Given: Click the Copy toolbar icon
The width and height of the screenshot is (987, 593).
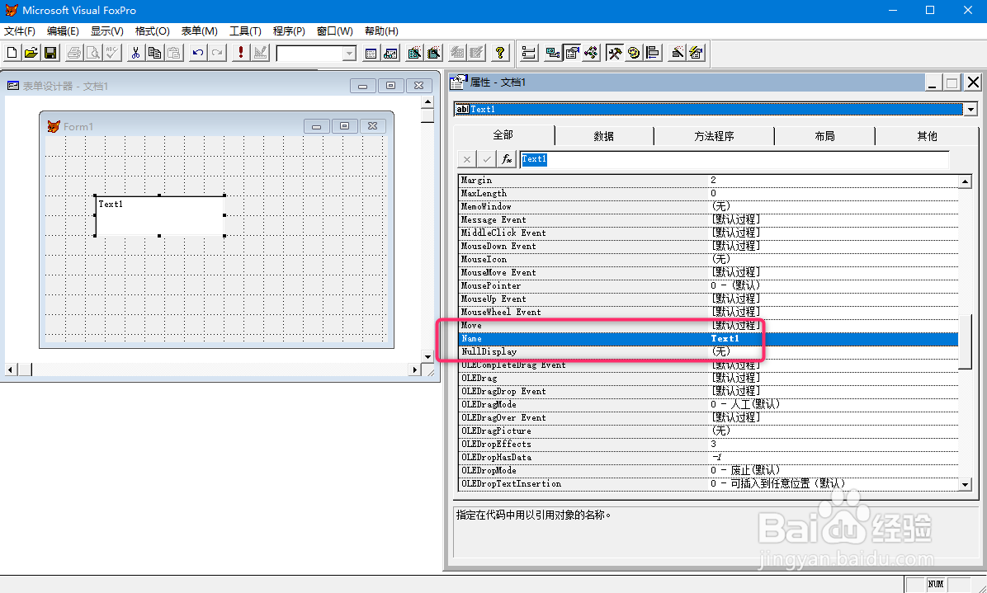Looking at the screenshot, I should (x=155, y=54).
